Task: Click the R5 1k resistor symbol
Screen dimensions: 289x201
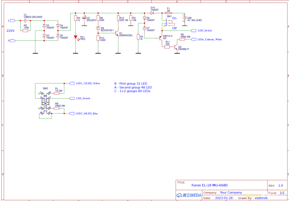Action: (x=138, y=37)
